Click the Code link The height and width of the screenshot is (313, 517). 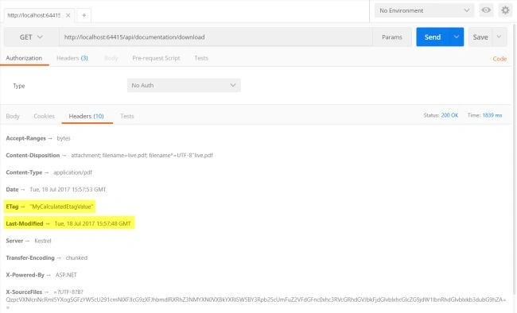tap(500, 59)
